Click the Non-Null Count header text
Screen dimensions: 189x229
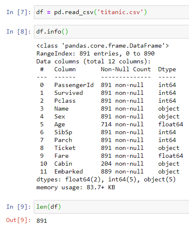[126, 69]
